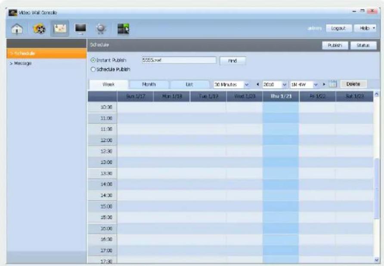Click the Fri 1/22 column header

tap(317, 96)
